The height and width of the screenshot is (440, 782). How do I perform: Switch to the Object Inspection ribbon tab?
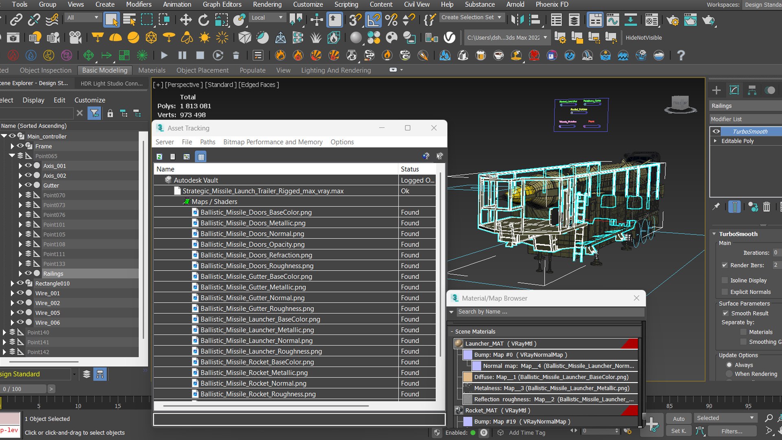click(x=45, y=70)
